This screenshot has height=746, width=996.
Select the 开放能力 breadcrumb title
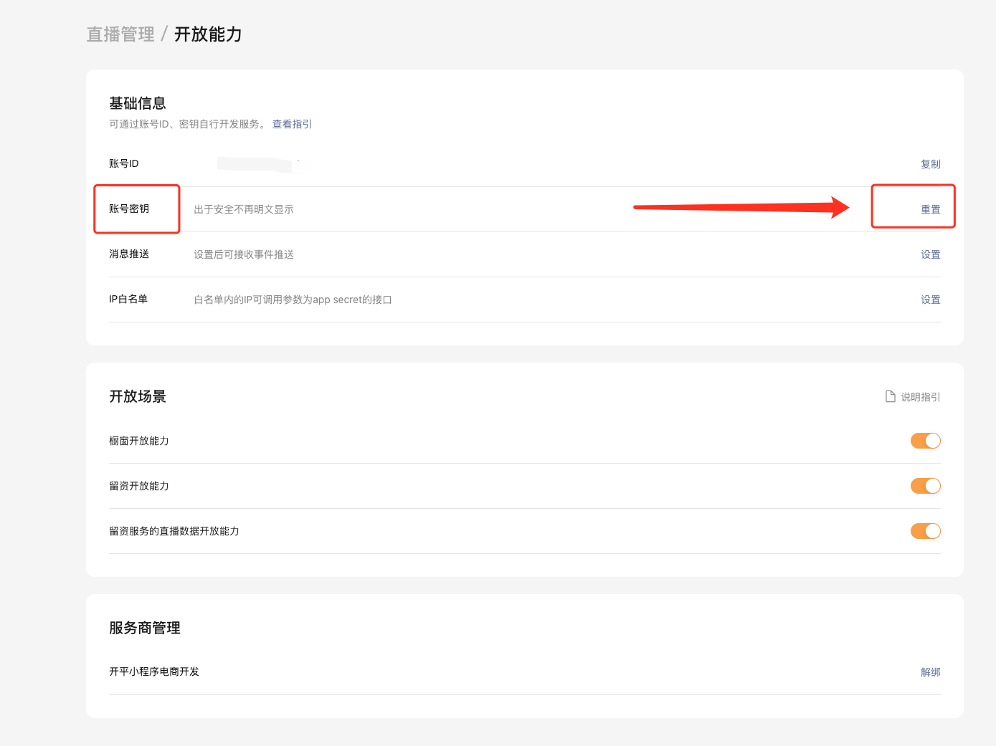(208, 34)
